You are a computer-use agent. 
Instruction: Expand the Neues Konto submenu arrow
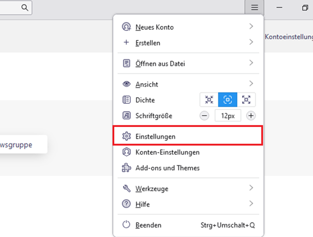(x=251, y=27)
